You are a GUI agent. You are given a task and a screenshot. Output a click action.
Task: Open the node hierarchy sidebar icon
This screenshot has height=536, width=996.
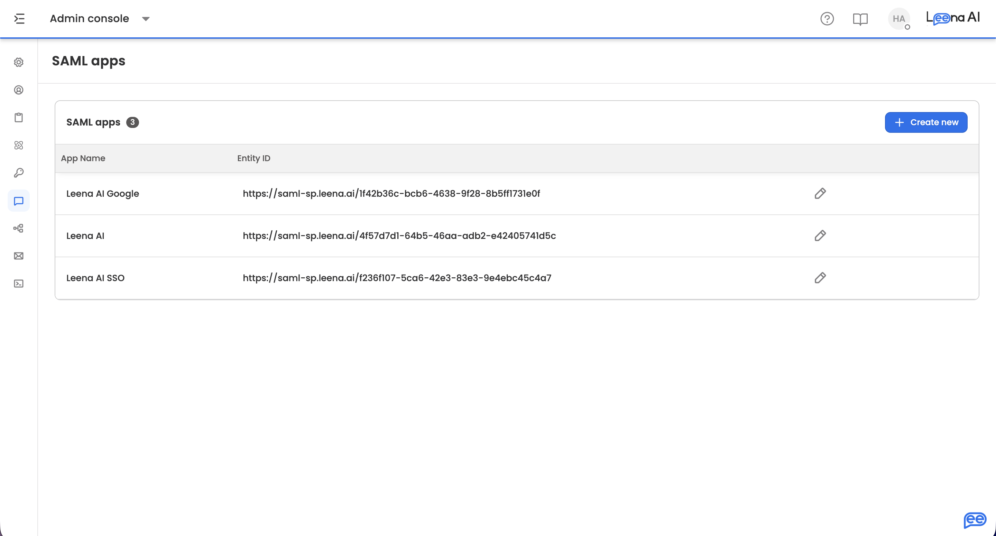click(19, 228)
